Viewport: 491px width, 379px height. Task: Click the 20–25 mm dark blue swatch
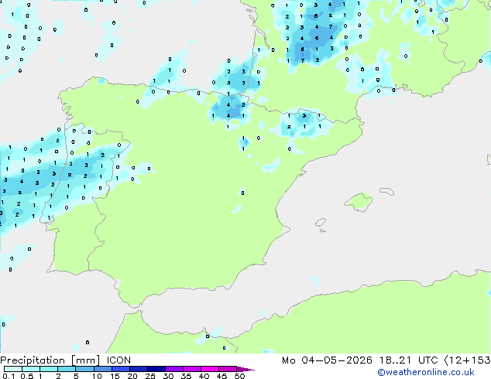tap(138, 369)
